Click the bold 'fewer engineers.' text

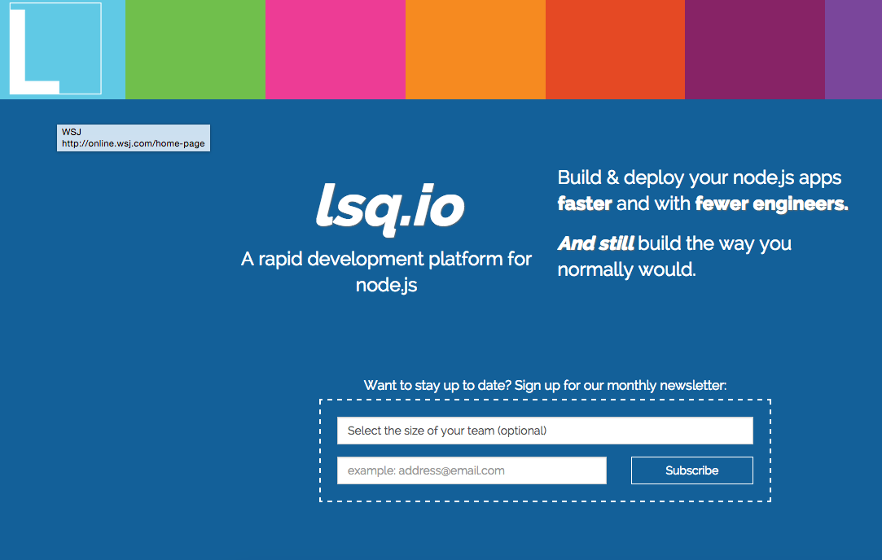coord(771,203)
